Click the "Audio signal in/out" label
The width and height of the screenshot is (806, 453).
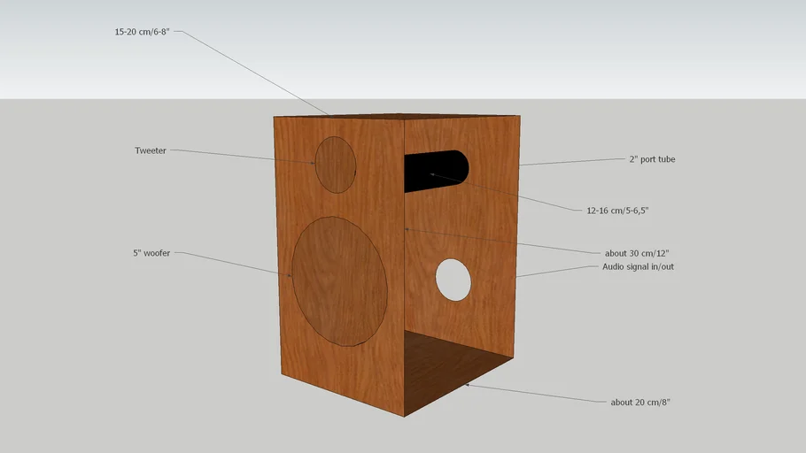click(638, 266)
